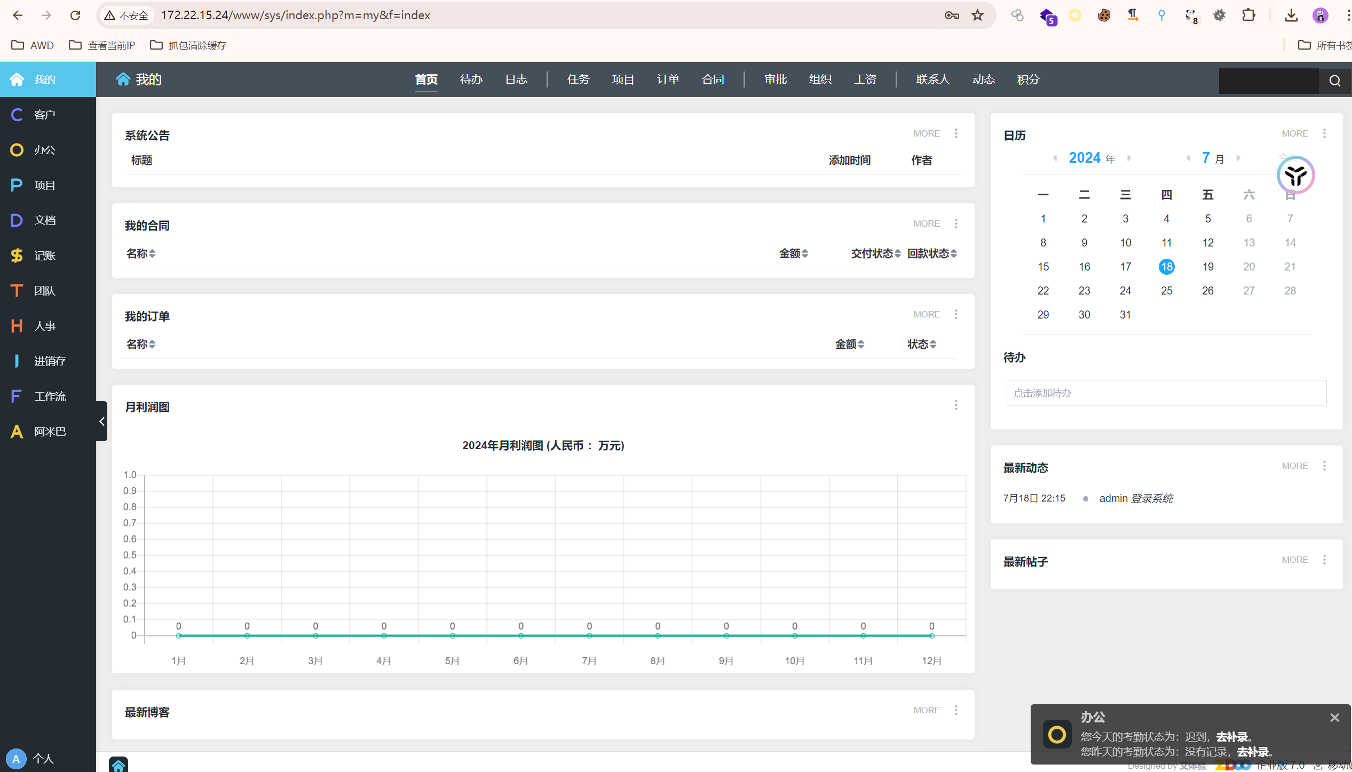Close the 办公 attendance notification
This screenshot has height=772, width=1352.
pos(1334,718)
